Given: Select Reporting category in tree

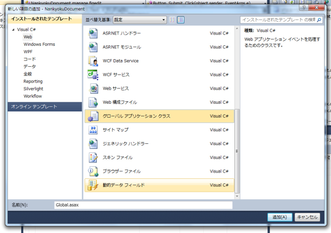Looking at the screenshot, I should (33, 81).
